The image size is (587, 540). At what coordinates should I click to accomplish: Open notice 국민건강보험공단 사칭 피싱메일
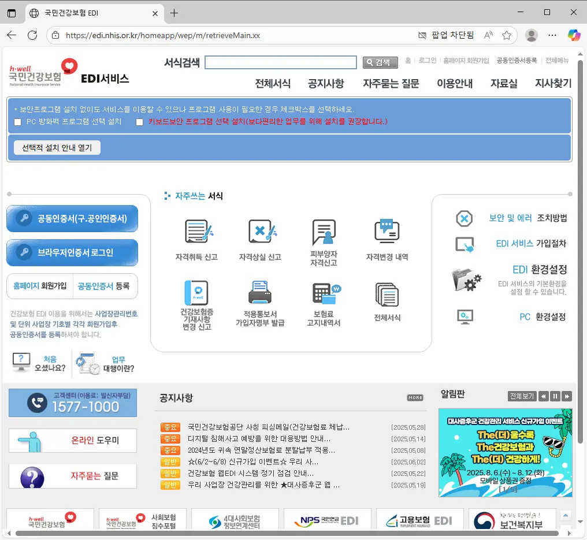pos(269,427)
